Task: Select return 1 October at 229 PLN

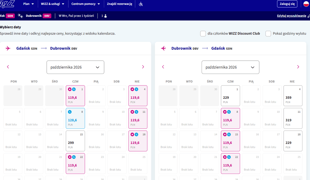Action: click(230, 96)
